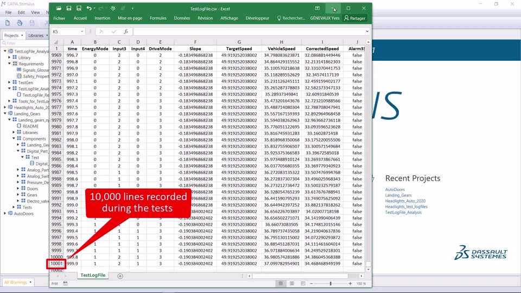Expand AutoDoors project node
The image size is (521, 293).
point(5,214)
